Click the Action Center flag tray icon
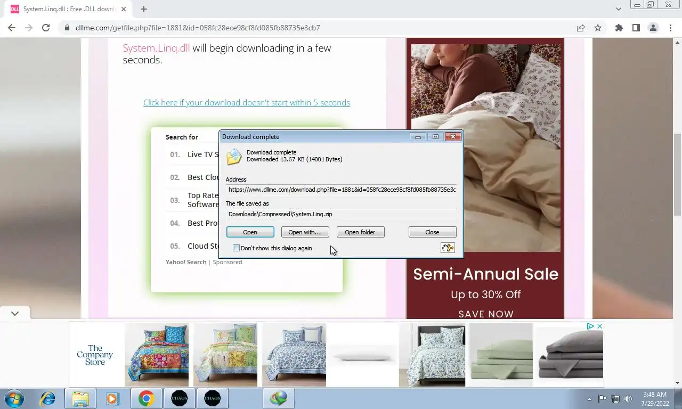Viewport: 682px width, 409px height. click(602, 398)
